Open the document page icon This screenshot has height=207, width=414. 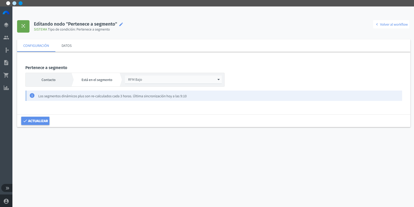click(6, 63)
